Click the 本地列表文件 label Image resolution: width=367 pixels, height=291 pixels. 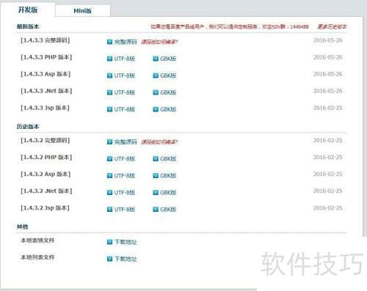coord(37,257)
